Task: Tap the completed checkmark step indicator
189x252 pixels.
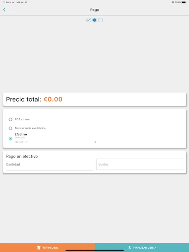Action: pyautogui.click(x=88, y=20)
